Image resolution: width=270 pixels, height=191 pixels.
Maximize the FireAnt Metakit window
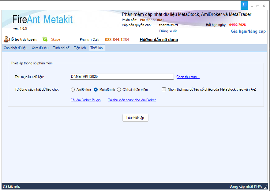point(258,6)
